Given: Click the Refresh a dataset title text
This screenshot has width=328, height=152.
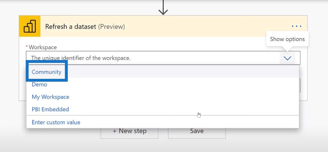Looking at the screenshot, I should pyautogui.click(x=71, y=27).
